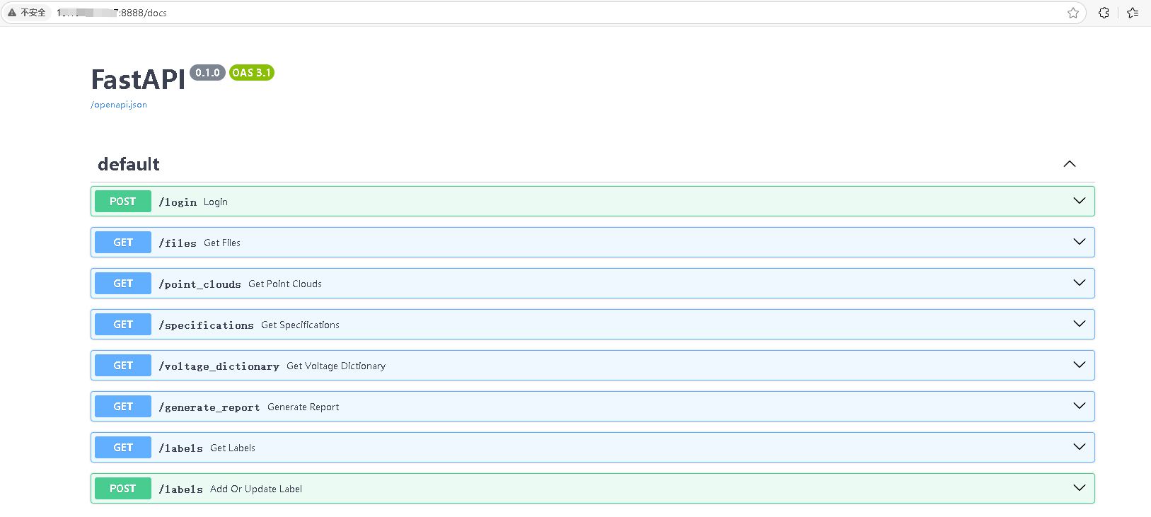Click the GET badge for /specifications

pos(123,325)
